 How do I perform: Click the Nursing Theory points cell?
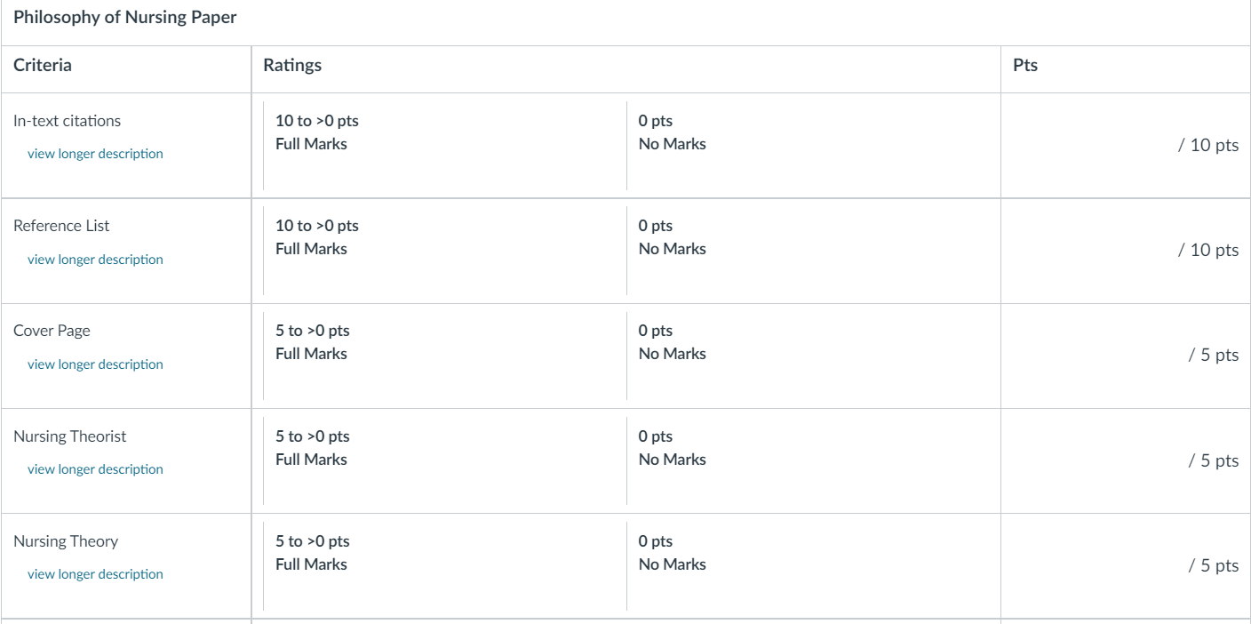tap(1126, 566)
